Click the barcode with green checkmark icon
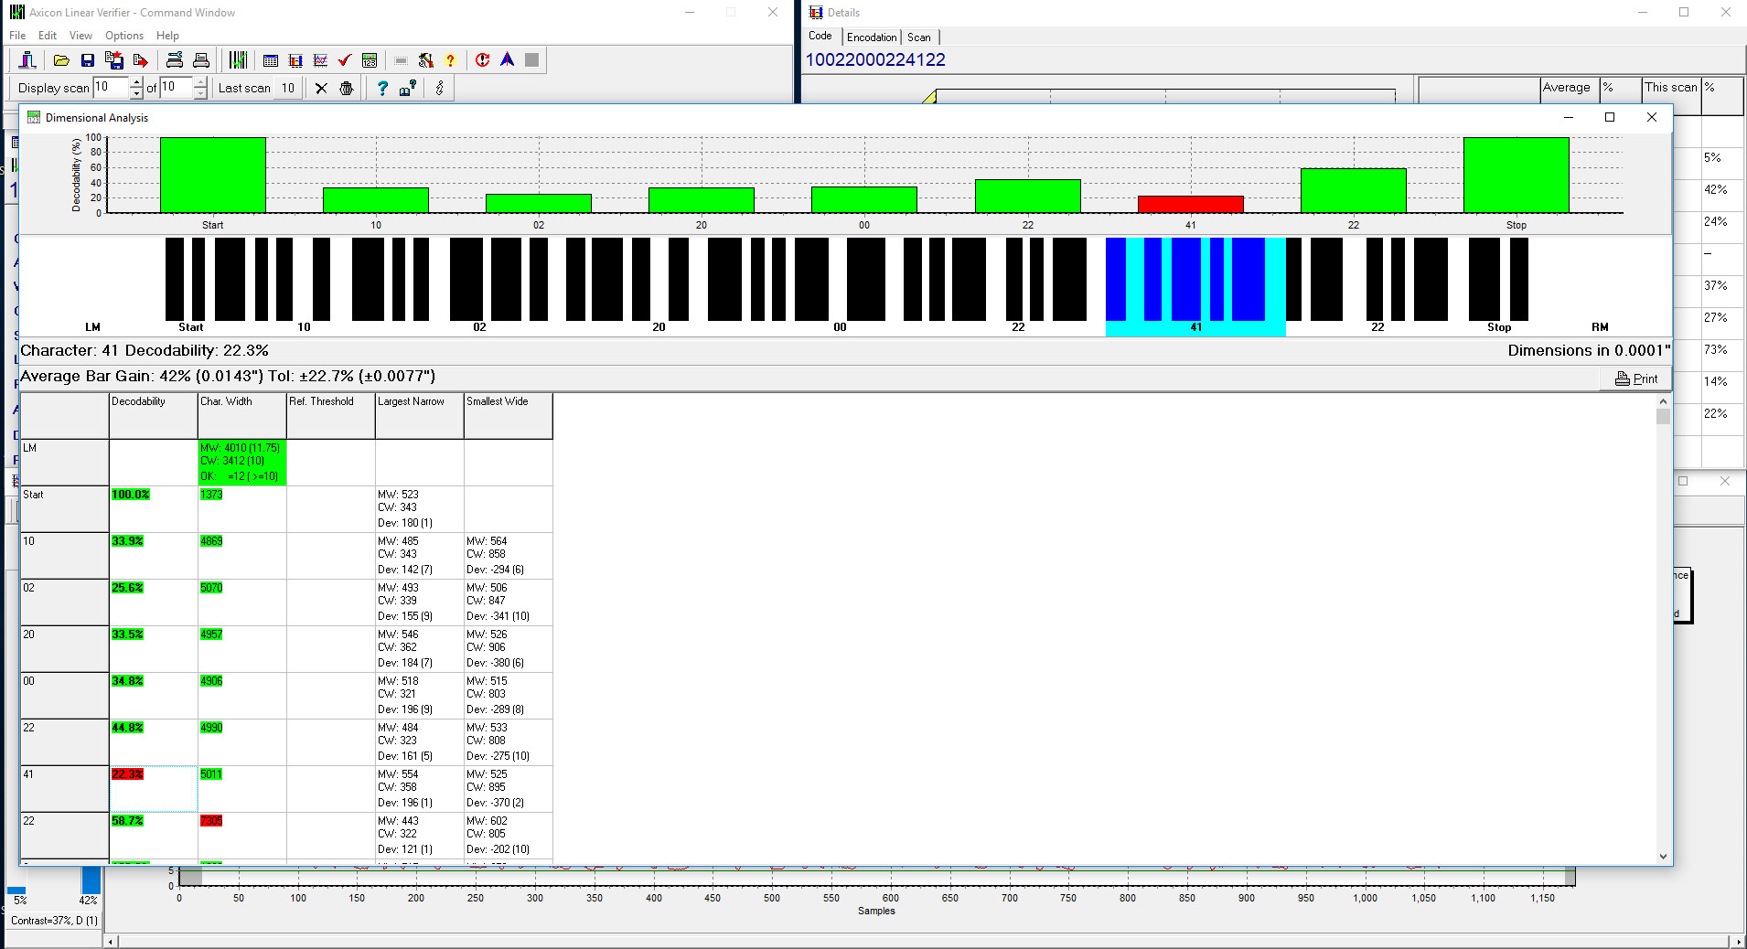This screenshot has height=949, width=1747. 238,60
